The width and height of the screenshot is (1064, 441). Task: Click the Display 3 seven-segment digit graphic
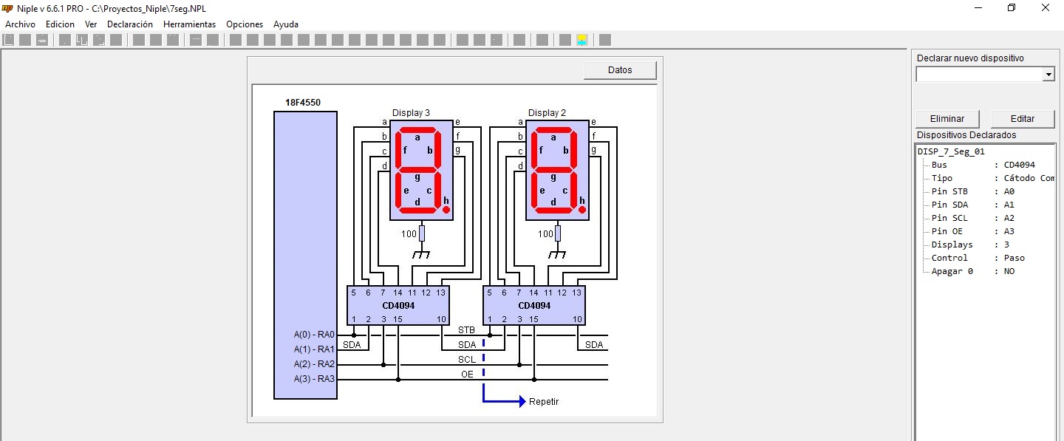(x=421, y=171)
